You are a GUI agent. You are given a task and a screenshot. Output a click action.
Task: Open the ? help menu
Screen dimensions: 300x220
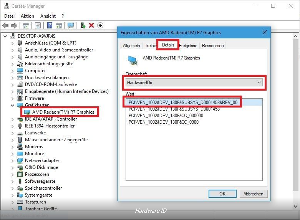pyautogui.click(x=63, y=16)
